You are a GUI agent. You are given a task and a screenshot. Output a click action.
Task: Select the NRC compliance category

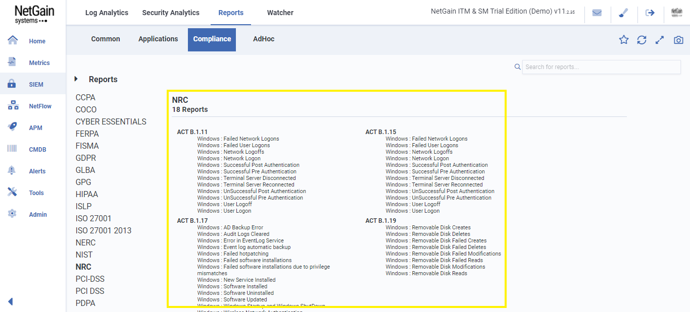[83, 267]
